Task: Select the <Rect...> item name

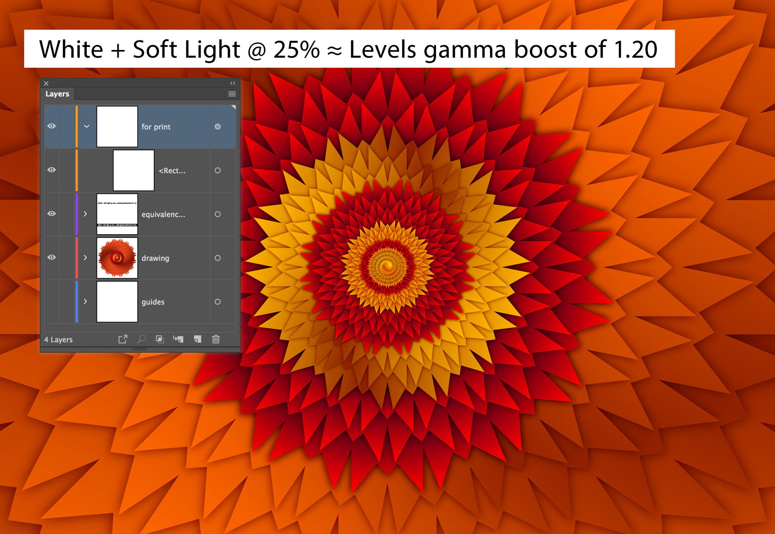Action: 172,171
